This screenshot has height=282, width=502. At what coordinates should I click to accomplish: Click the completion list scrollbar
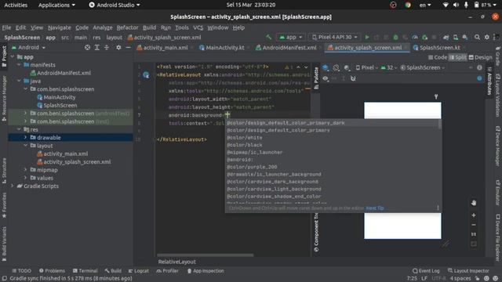(439, 124)
